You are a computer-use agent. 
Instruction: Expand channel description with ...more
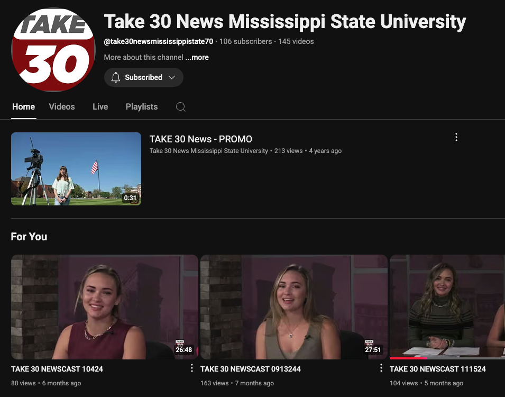[x=197, y=57]
